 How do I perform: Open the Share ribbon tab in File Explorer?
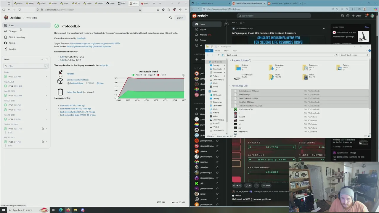coord(226,51)
